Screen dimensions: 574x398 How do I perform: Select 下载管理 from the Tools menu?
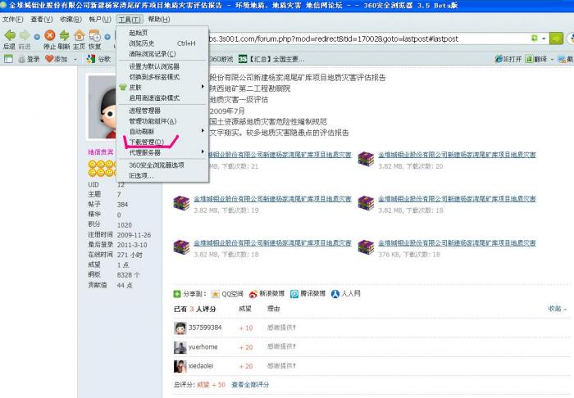[146, 142]
